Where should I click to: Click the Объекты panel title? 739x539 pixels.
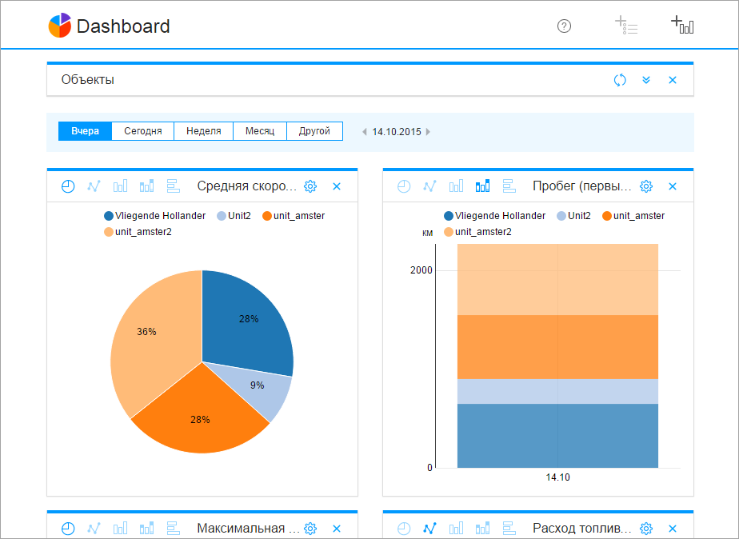(x=88, y=80)
